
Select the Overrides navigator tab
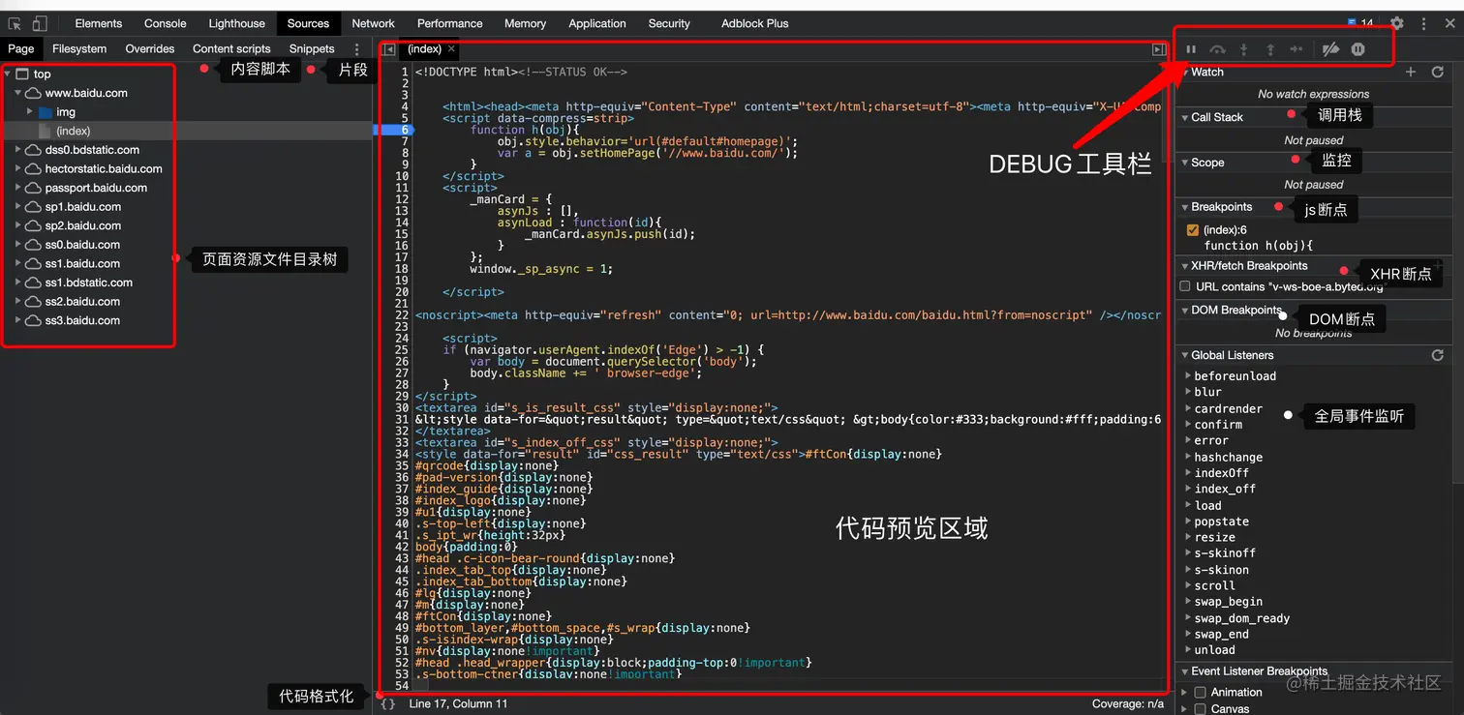[150, 48]
